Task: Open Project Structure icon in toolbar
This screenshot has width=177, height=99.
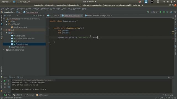Action: (171, 12)
